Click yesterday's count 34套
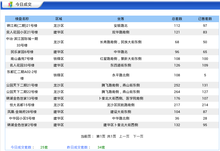This screenshot has width=220, height=151. [101, 147]
